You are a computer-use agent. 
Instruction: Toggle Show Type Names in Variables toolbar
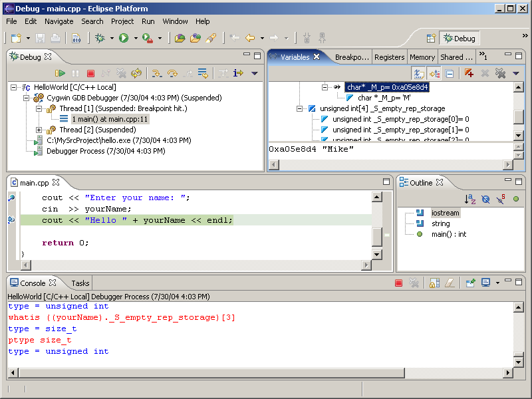tap(419, 73)
